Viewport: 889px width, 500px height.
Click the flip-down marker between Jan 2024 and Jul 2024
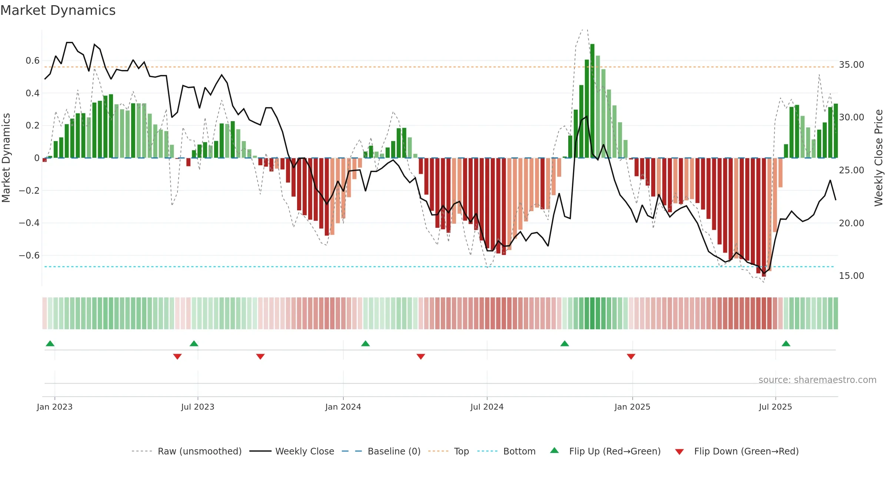point(421,356)
